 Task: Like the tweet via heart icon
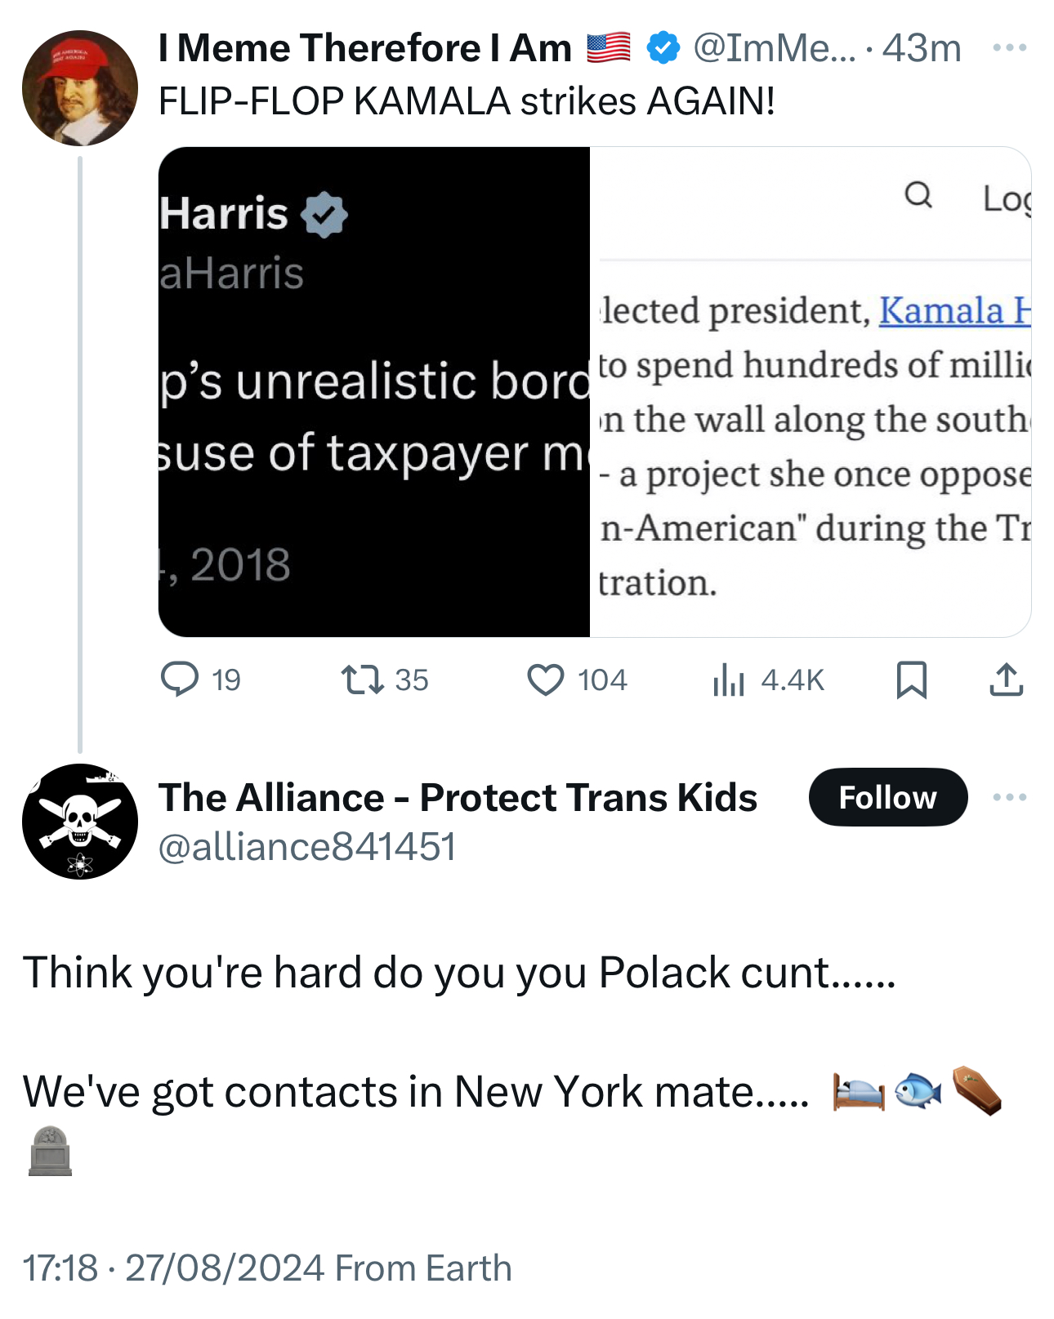coord(546,680)
